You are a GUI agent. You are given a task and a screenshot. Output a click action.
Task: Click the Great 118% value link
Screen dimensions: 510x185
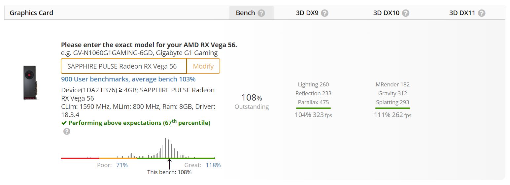click(x=213, y=165)
